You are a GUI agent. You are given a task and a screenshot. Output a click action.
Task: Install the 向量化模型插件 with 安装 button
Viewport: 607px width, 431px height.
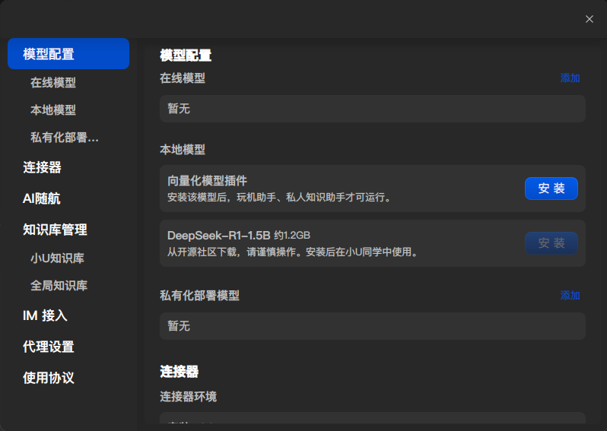coord(551,189)
